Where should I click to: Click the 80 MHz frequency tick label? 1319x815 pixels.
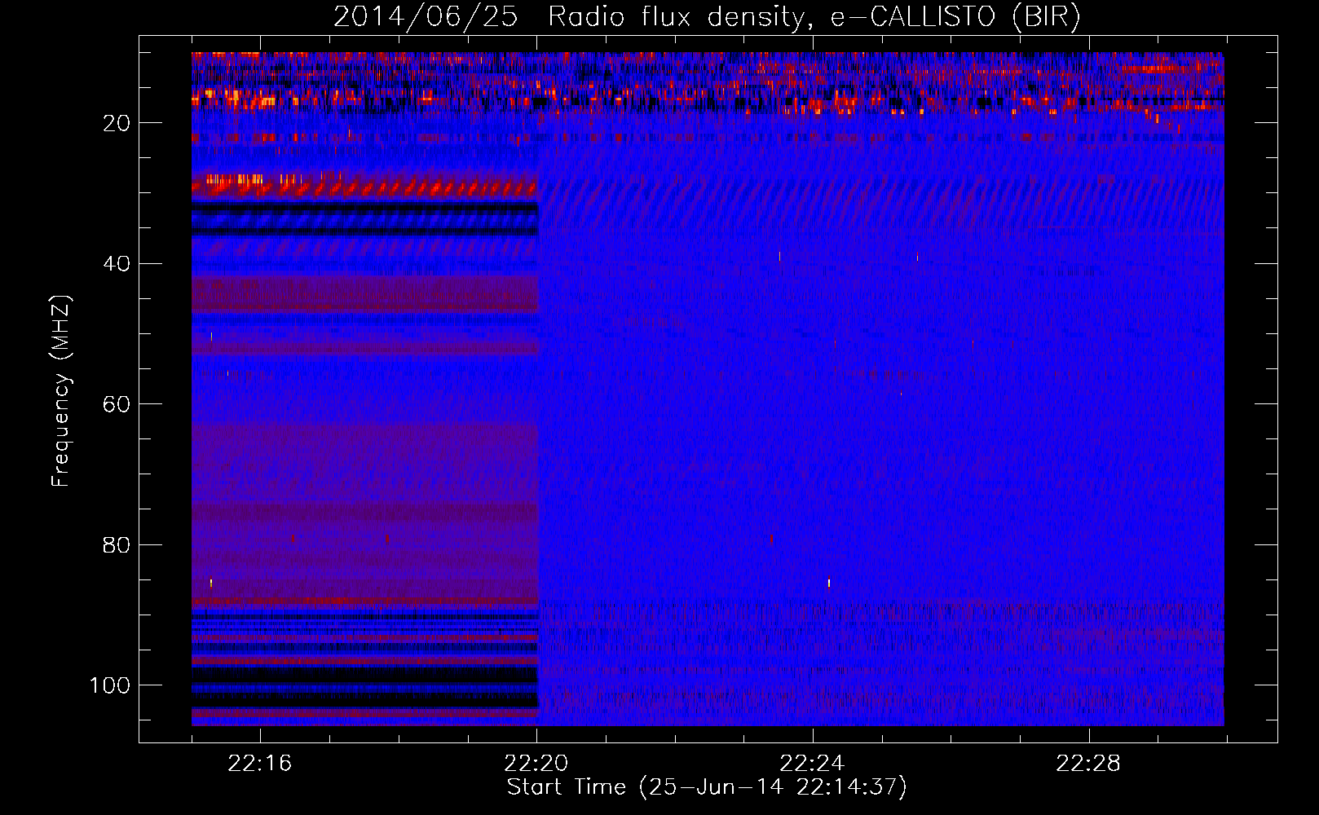pos(117,545)
